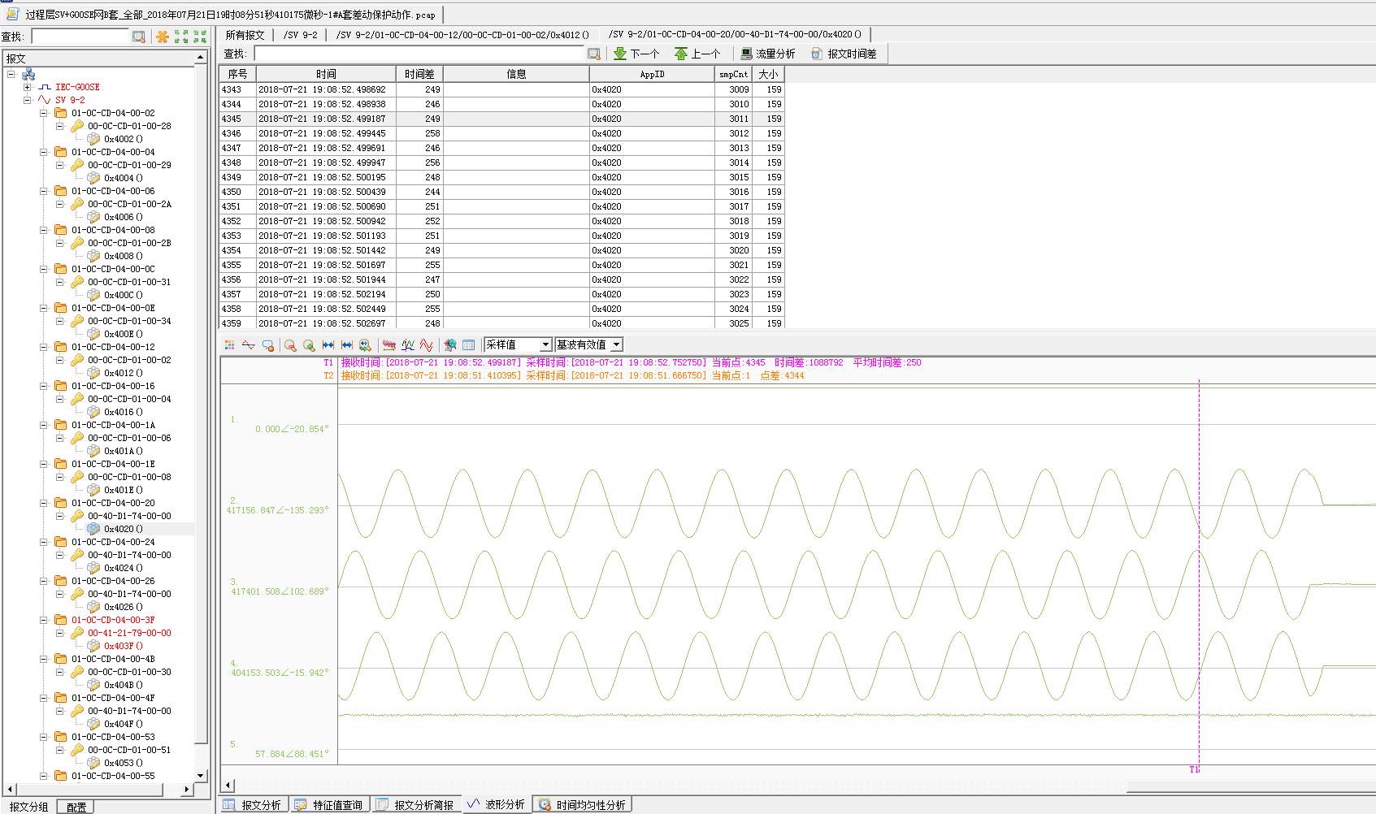Click the cfg export icon in waveform toolbar
Screen dimensions: 1376x814
coord(450,345)
